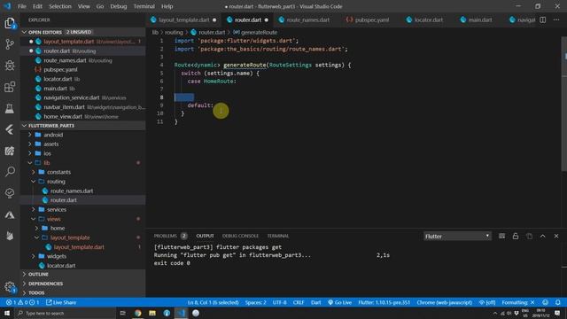Expand the TODOs section
This screenshot has width=567, height=319.
tap(82, 292)
